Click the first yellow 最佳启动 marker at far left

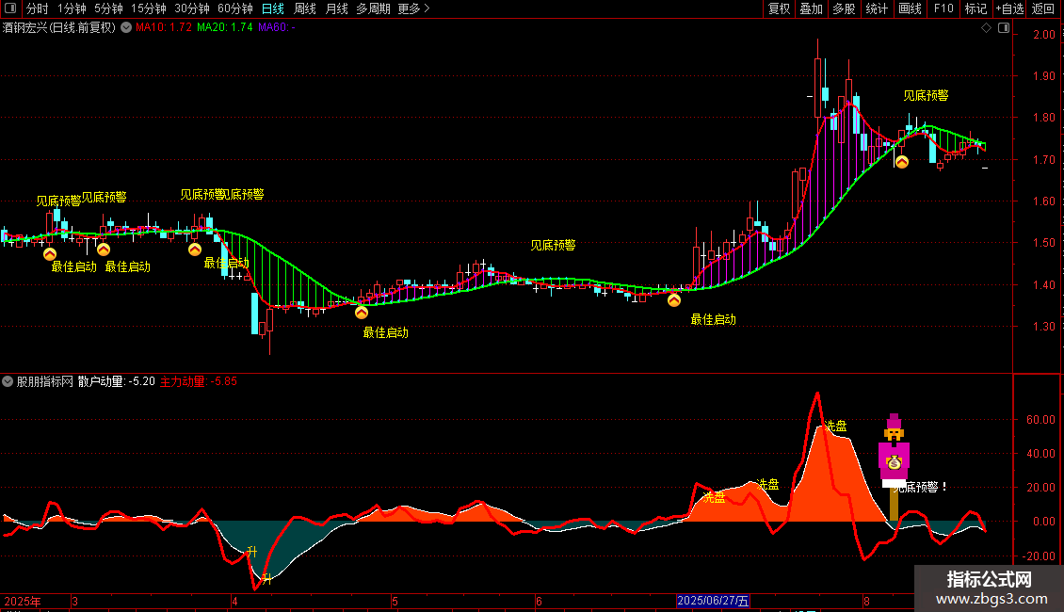tap(50, 254)
